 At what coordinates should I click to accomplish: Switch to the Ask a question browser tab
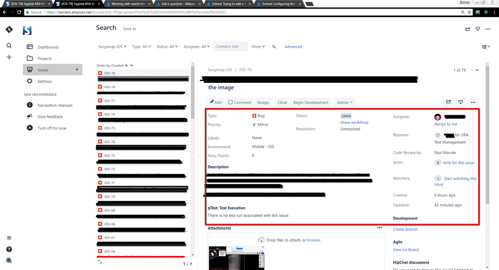pos(178,4)
